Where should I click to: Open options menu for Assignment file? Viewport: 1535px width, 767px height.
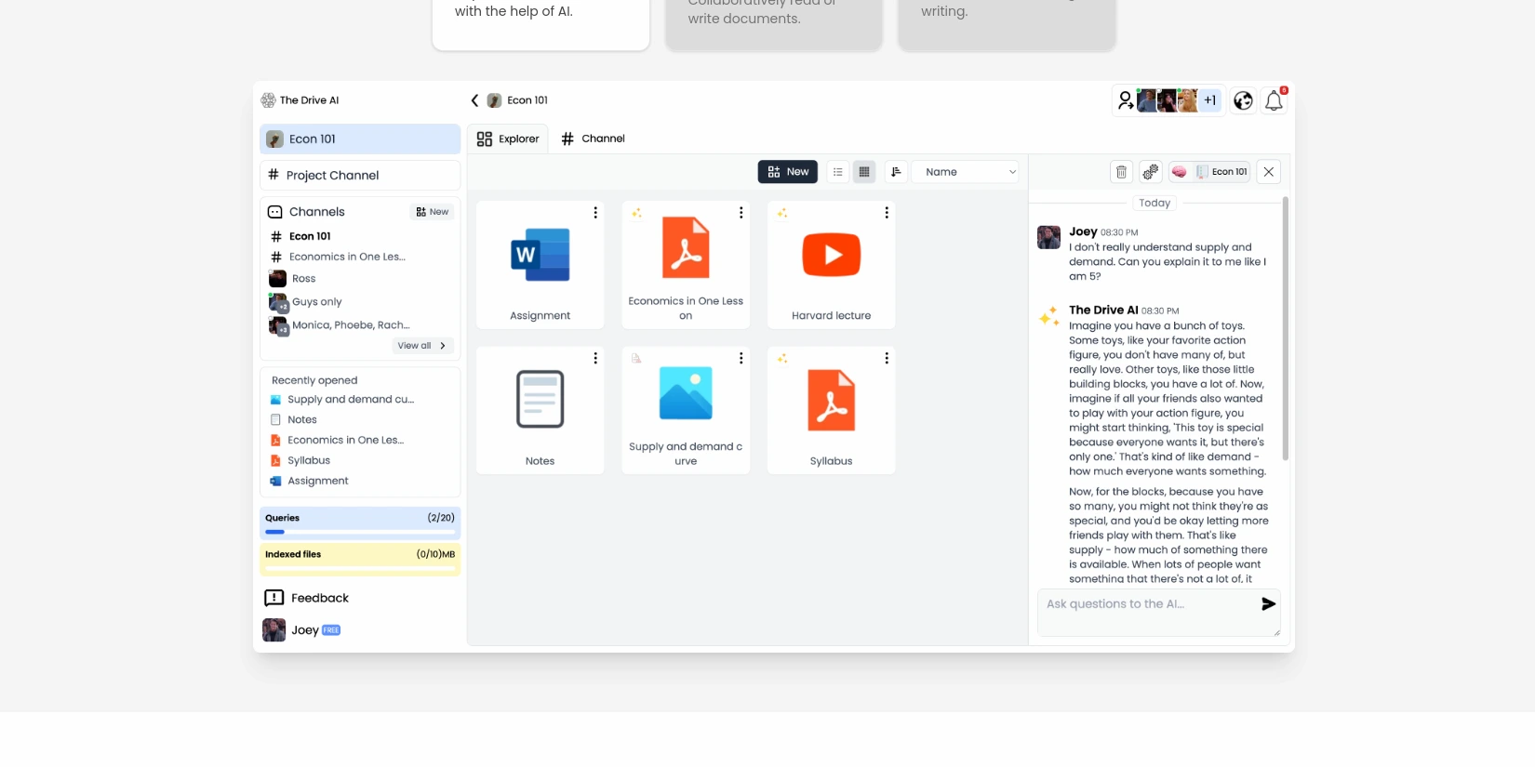click(x=595, y=213)
